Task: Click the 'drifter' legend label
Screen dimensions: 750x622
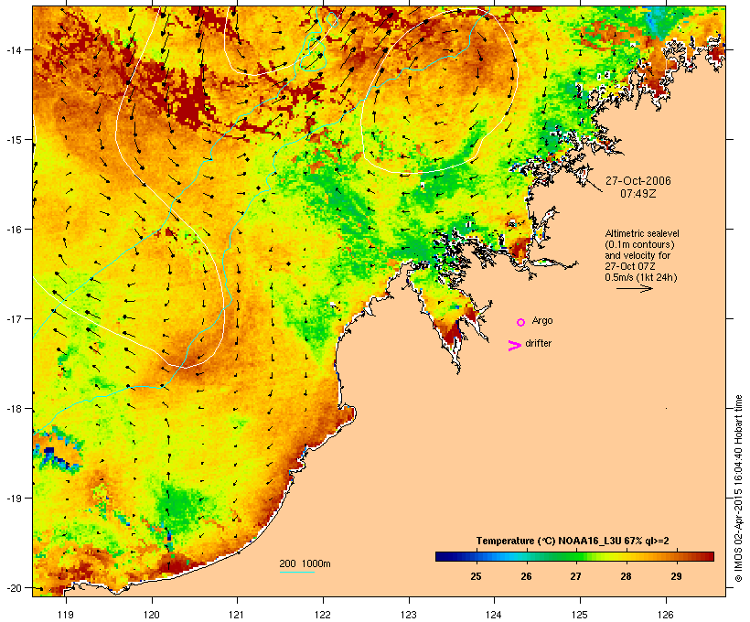Action: (x=538, y=343)
